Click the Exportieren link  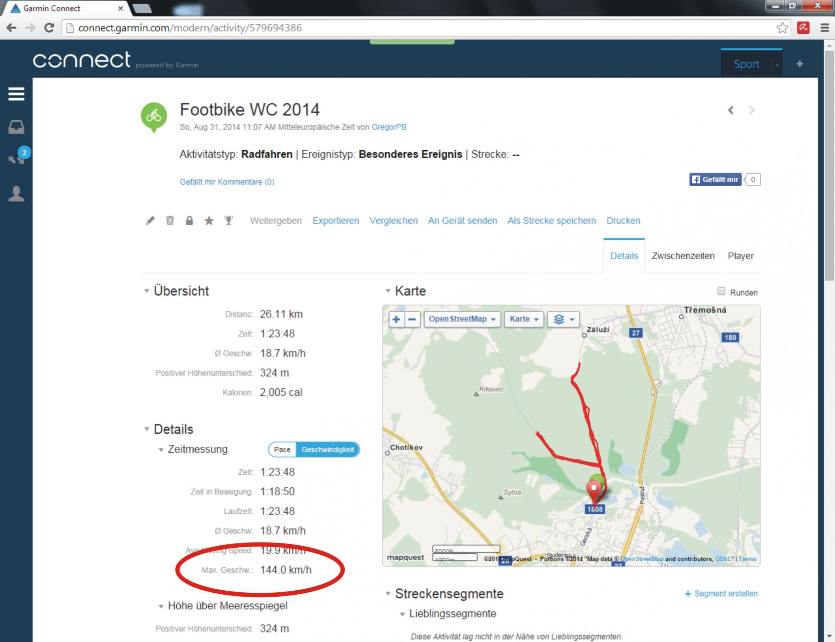[x=336, y=221]
